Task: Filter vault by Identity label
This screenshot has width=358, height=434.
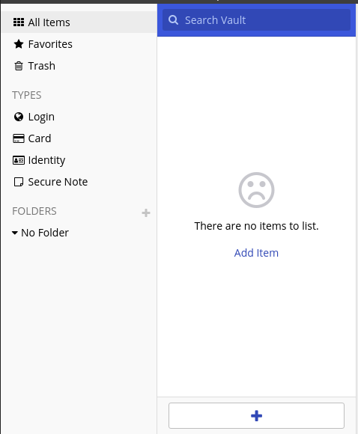Action: [x=46, y=160]
